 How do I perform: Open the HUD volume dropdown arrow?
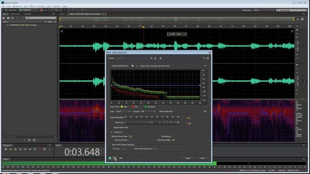coord(186,34)
